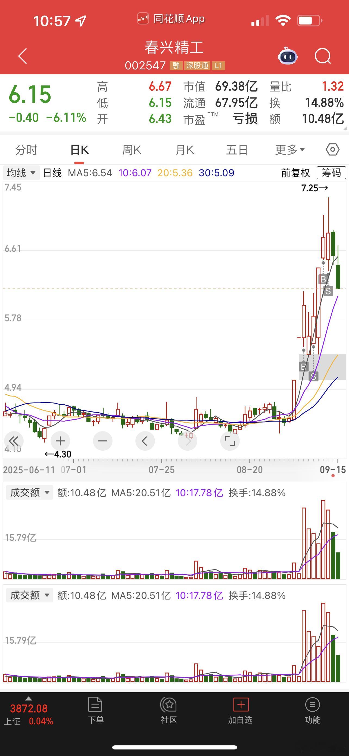This screenshot has height=756, width=349.
Task: Open the 更多 periods dropdown
Action: pyautogui.click(x=290, y=150)
